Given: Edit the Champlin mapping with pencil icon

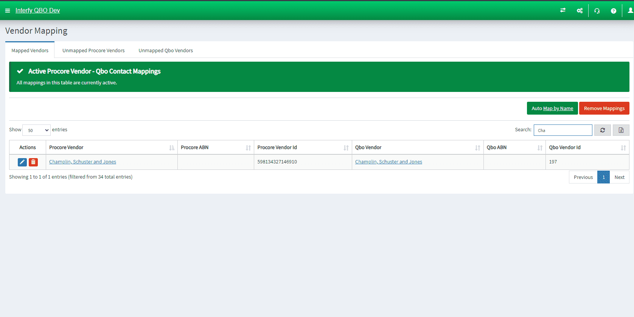Looking at the screenshot, I should coord(22,162).
